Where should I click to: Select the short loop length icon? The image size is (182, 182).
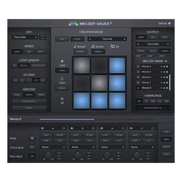point(24,66)
